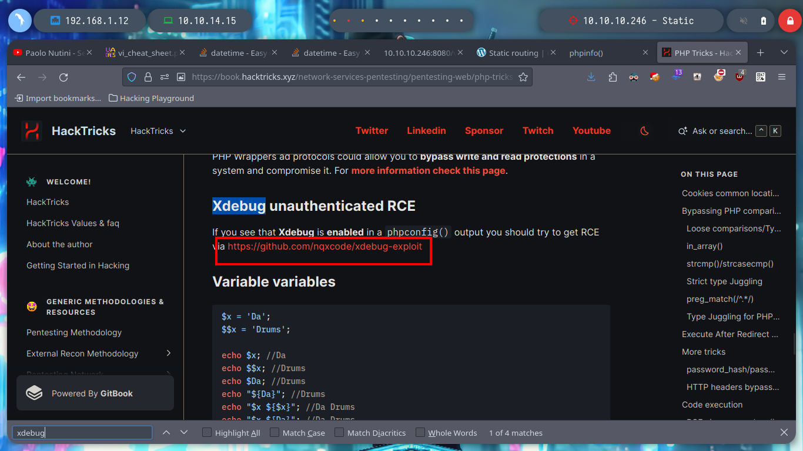Open the Santa-hat cookie extension
The image size is (803, 451).
point(655,77)
